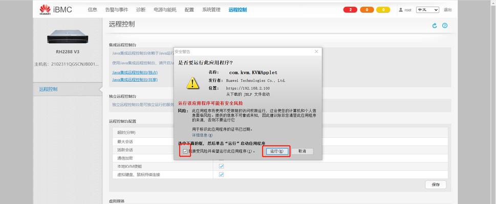Click the 是否要运行此应用程序? dialog question
Screen dimensions: 496x204
[x=206, y=62]
